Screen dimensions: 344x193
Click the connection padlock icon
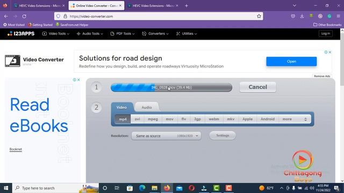tap(65, 16)
